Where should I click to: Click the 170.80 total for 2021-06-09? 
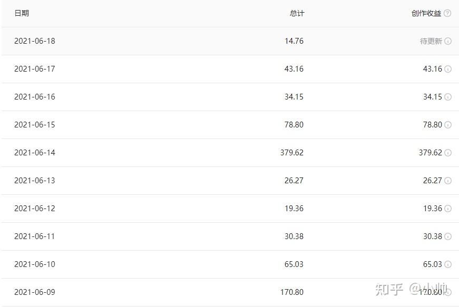tap(292, 292)
